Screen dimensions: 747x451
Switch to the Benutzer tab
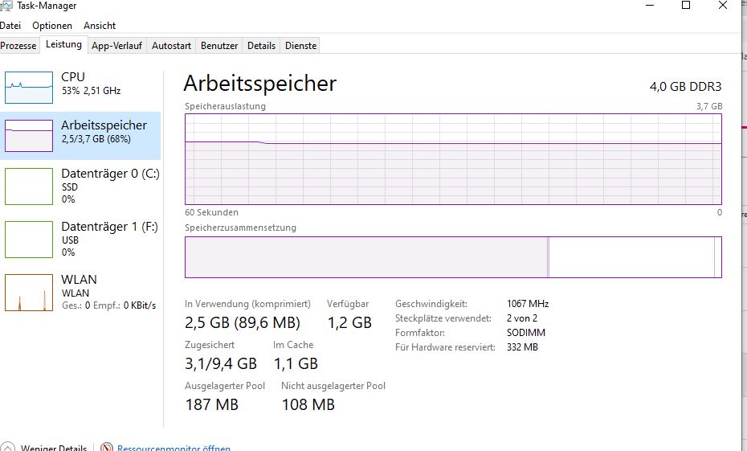pyautogui.click(x=219, y=46)
